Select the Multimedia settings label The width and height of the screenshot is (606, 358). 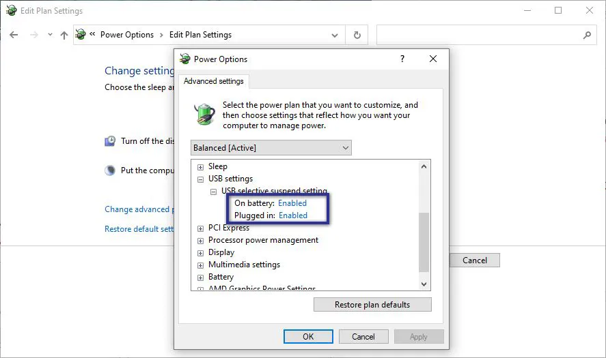(x=244, y=265)
